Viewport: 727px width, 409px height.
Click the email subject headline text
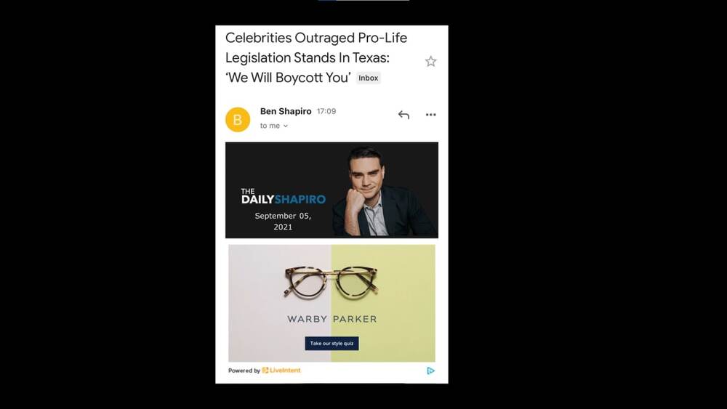click(x=316, y=57)
